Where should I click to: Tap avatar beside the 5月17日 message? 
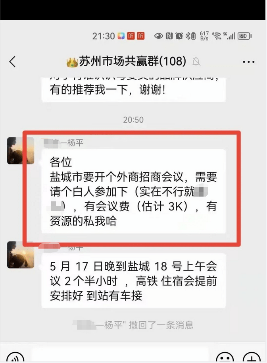tap(21, 255)
